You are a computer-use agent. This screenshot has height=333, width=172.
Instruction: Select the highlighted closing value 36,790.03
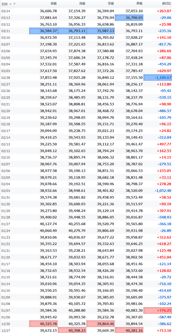[x=129, y=18]
